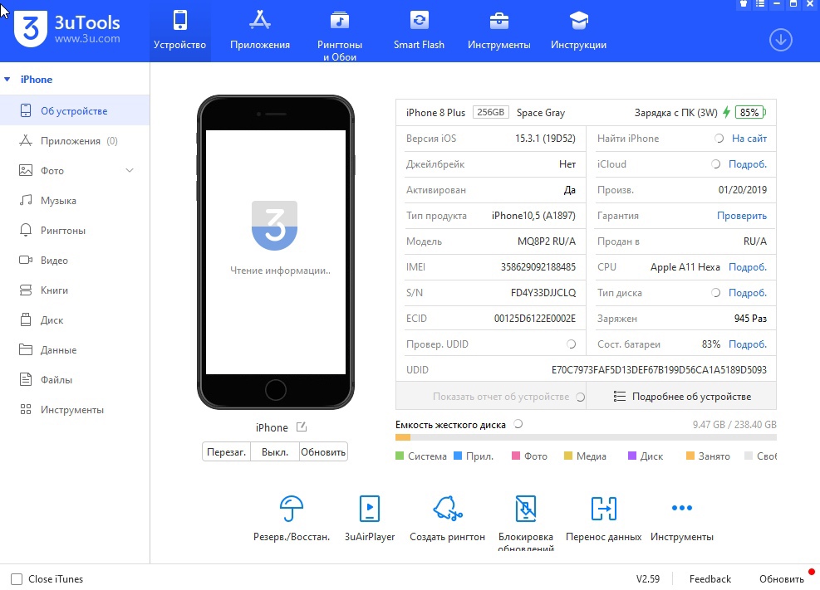Open Файлы in the sidebar
This screenshot has height=590, width=820.
coord(75,379)
